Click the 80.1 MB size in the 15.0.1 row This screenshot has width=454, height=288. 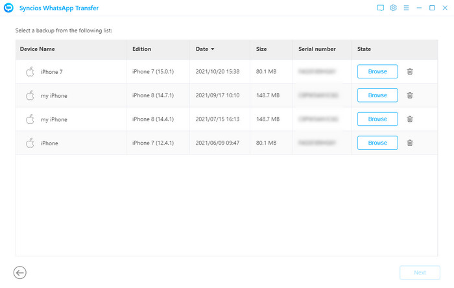[266, 71]
